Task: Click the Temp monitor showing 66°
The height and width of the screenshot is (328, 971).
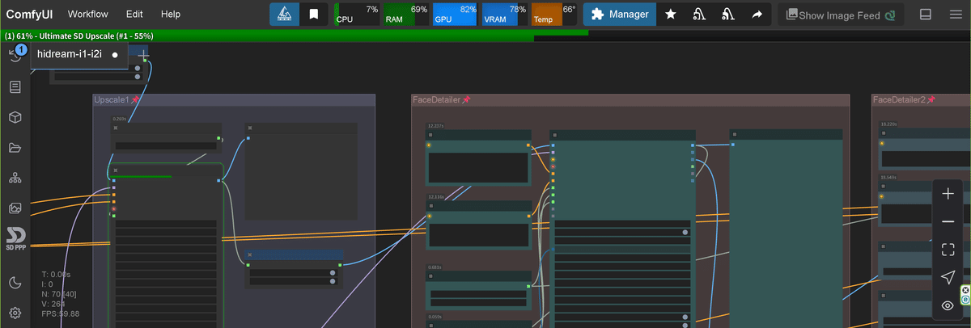Action: tap(554, 15)
